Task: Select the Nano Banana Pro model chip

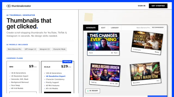Action: coord(14,49)
